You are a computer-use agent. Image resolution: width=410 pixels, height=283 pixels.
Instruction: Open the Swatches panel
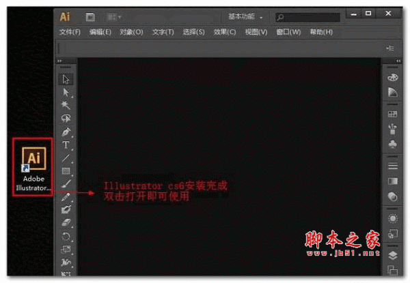coord(392,114)
